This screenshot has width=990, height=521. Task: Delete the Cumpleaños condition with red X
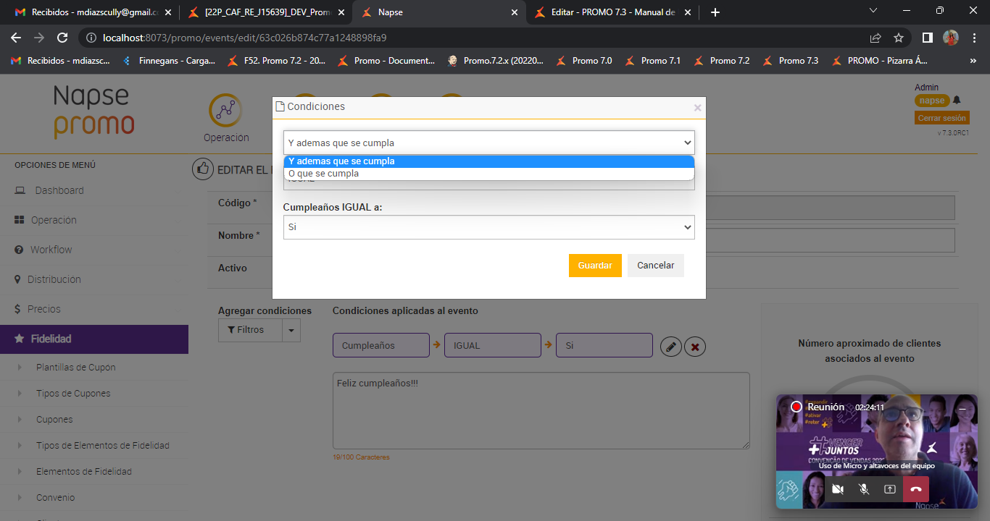695,347
